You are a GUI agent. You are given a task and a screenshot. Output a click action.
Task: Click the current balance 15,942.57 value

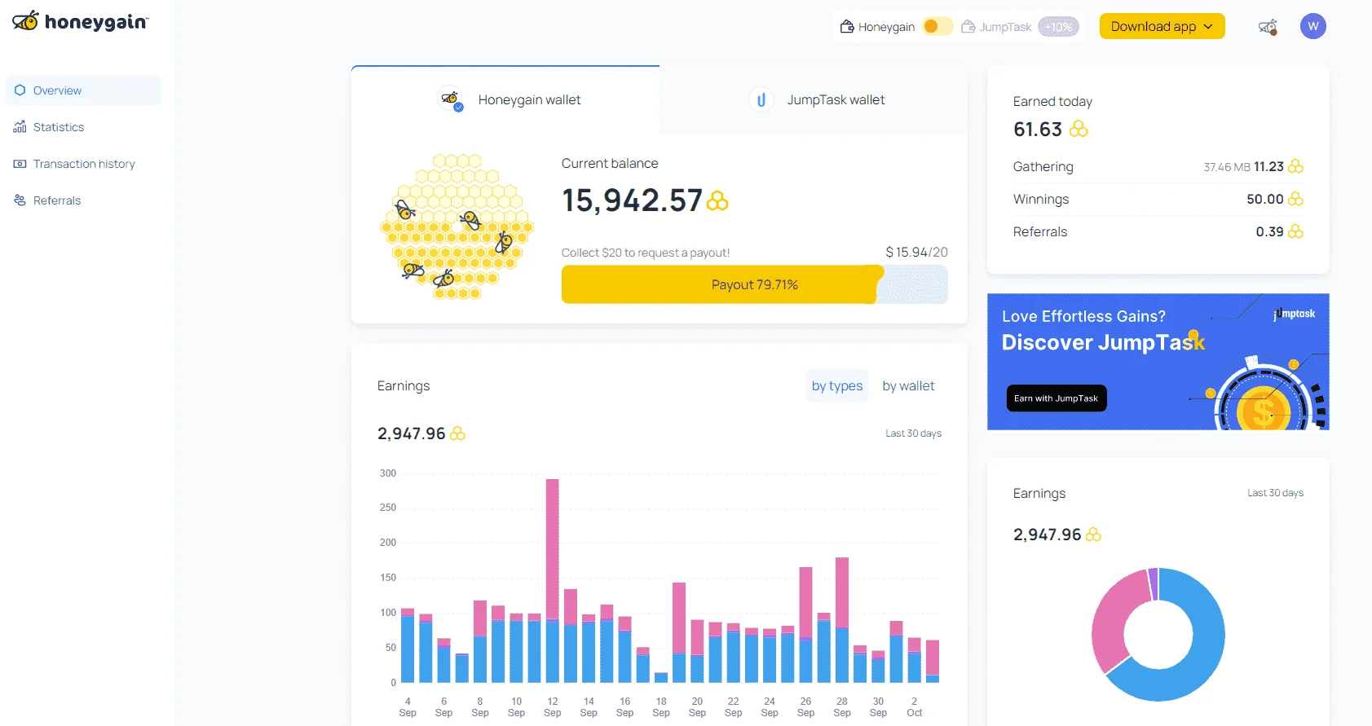click(632, 200)
